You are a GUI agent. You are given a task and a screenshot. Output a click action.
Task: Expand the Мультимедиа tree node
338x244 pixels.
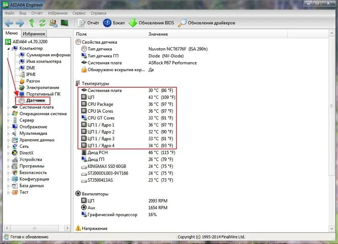pos(8,133)
